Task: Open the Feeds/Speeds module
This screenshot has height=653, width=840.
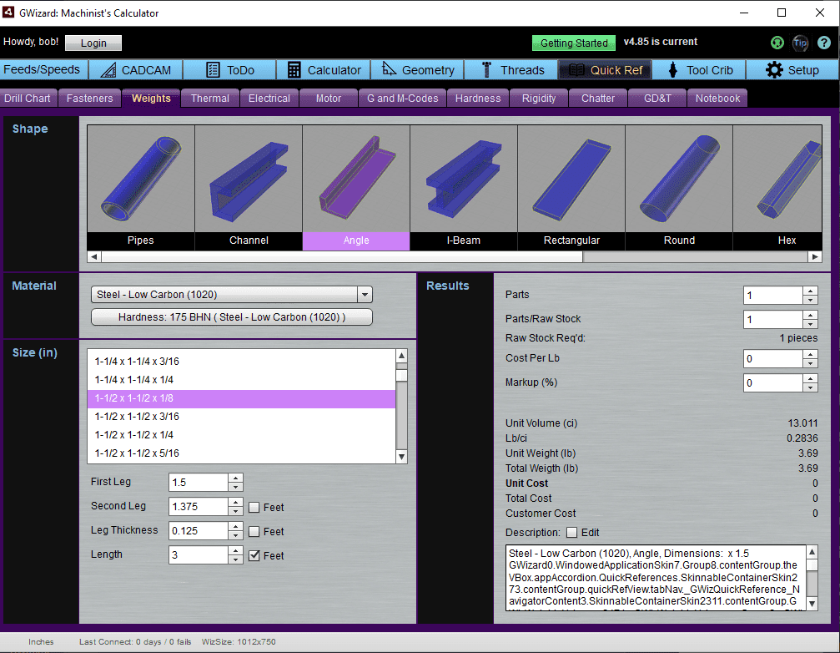Action: [43, 69]
